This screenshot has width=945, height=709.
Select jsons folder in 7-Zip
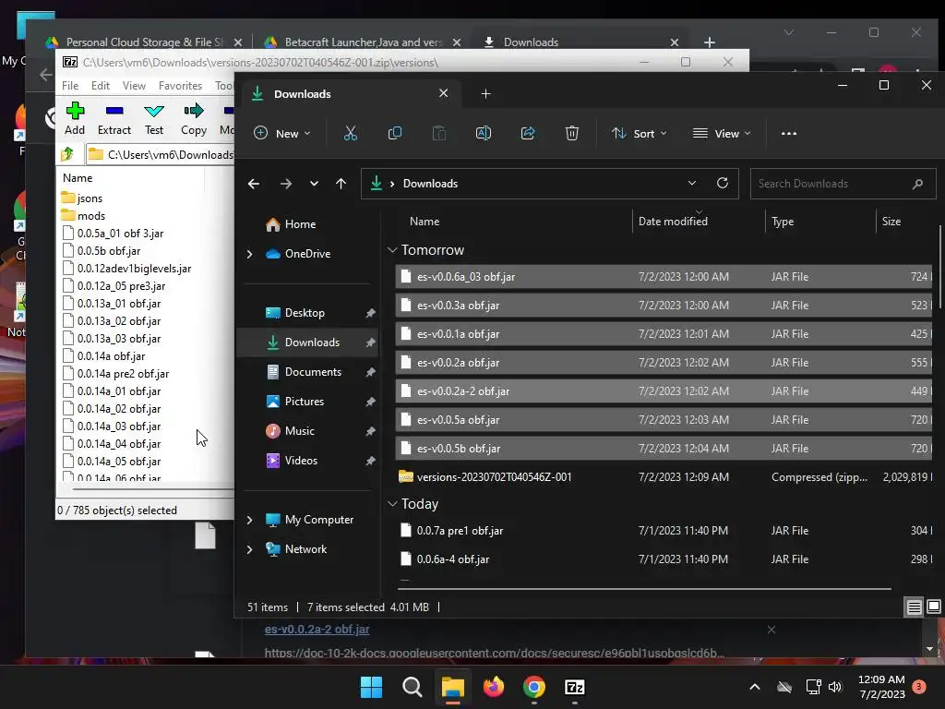(90, 198)
